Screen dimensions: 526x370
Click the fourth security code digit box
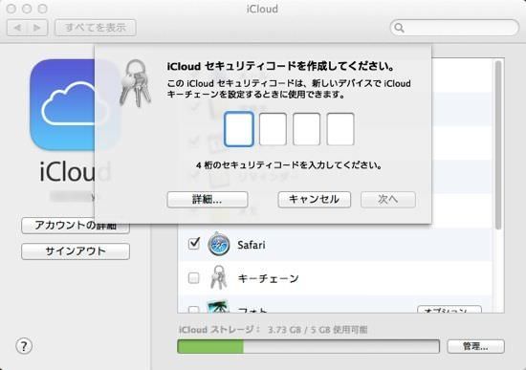(x=340, y=129)
